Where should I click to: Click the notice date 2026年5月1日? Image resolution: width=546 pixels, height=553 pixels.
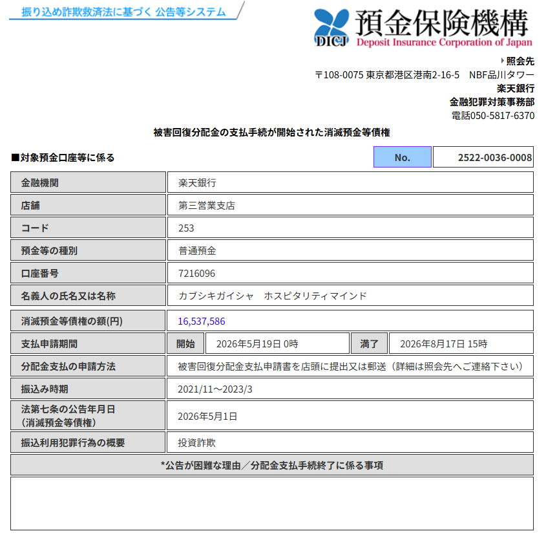tap(207, 416)
